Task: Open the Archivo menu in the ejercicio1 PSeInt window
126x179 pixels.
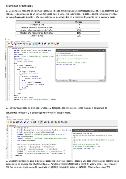Action: [7, 41]
